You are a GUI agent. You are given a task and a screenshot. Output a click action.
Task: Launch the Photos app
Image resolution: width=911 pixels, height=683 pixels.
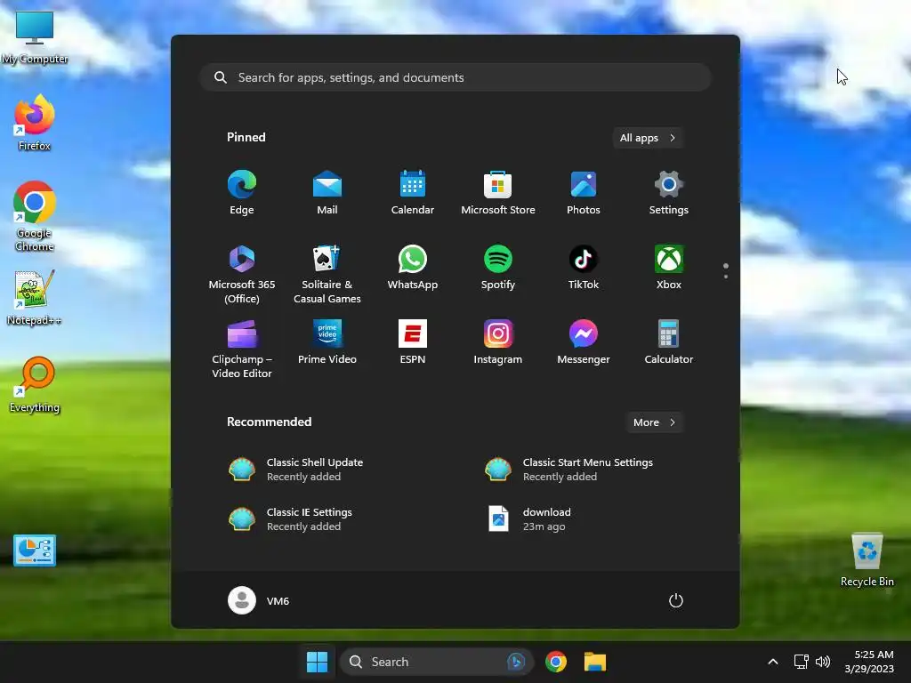[584, 193]
